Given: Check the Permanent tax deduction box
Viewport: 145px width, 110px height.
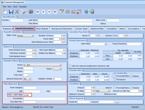Looking at the screenshot, I should [x=115, y=80].
